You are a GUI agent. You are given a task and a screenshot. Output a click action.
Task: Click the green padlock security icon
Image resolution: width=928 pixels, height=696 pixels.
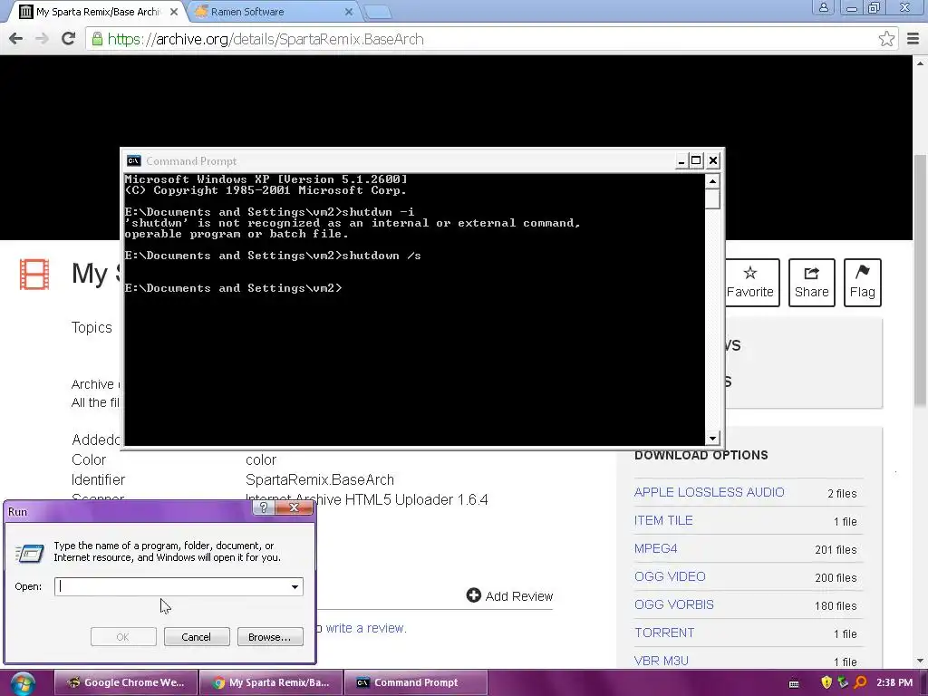point(97,39)
